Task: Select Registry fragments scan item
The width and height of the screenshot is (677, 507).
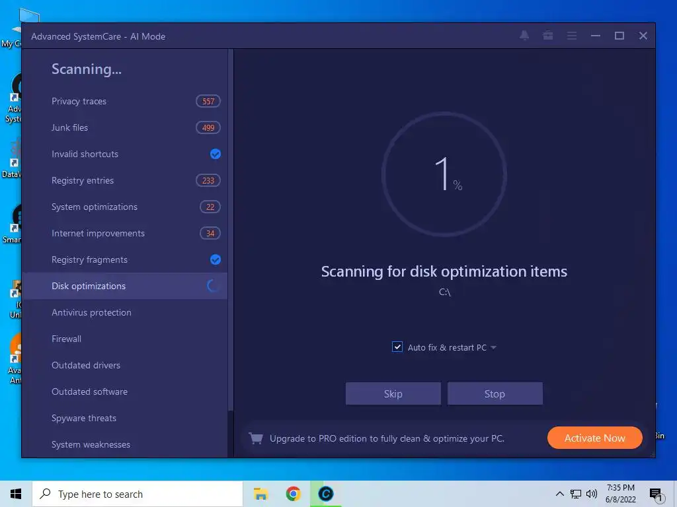Action: (x=124, y=259)
